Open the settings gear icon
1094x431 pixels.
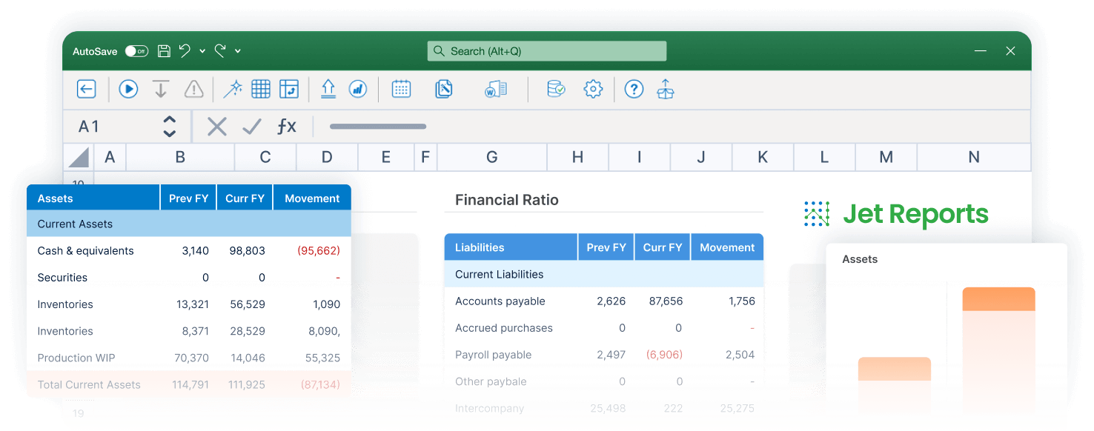[x=593, y=90]
